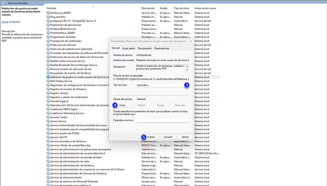
Task: Click gear icon beside Servicio de administración de radio
Action: [x=48, y=161]
